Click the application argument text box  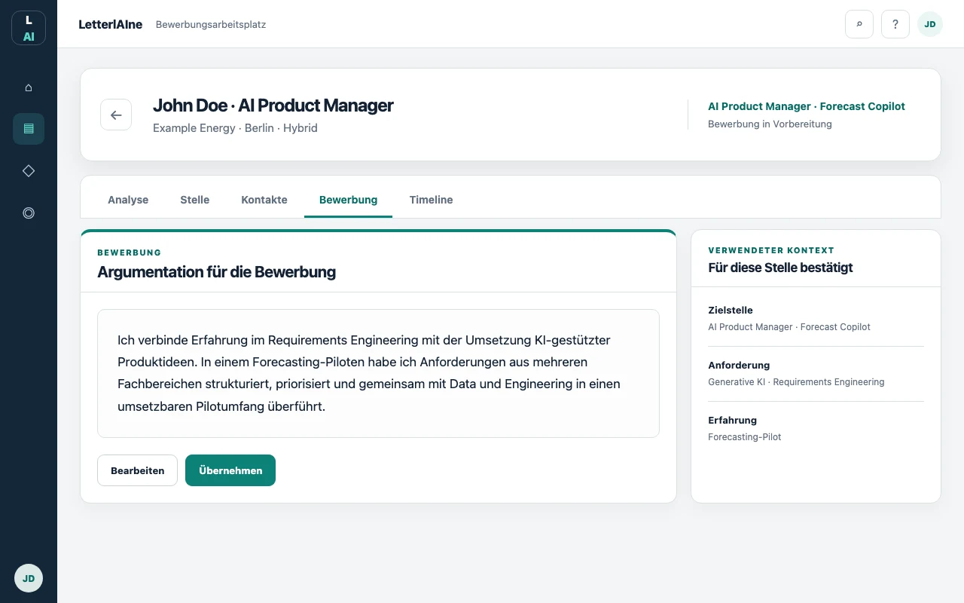[378, 373]
